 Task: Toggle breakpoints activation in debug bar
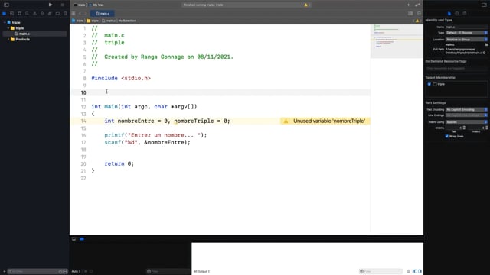[82, 239]
